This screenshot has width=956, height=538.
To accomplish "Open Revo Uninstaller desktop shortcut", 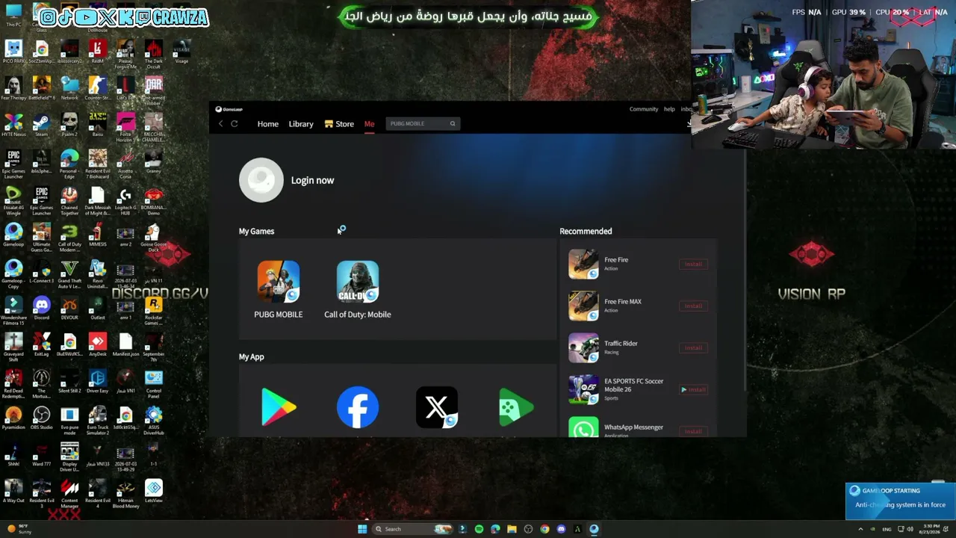I will point(98,275).
